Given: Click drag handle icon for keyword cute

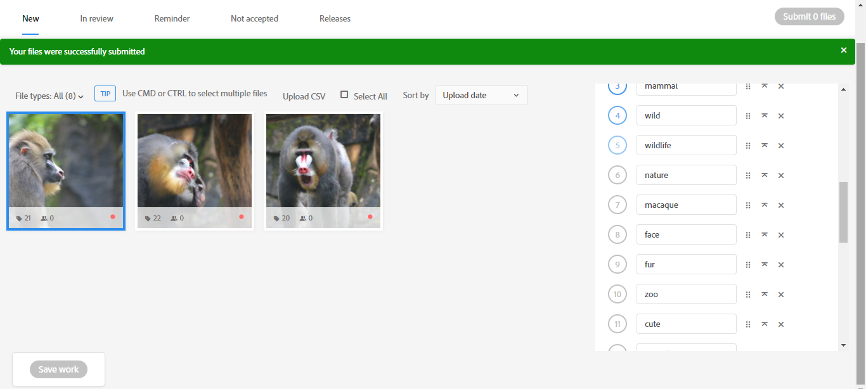Looking at the screenshot, I should click(x=748, y=324).
